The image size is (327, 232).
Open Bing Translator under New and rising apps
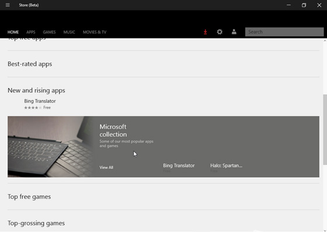[x=40, y=101]
